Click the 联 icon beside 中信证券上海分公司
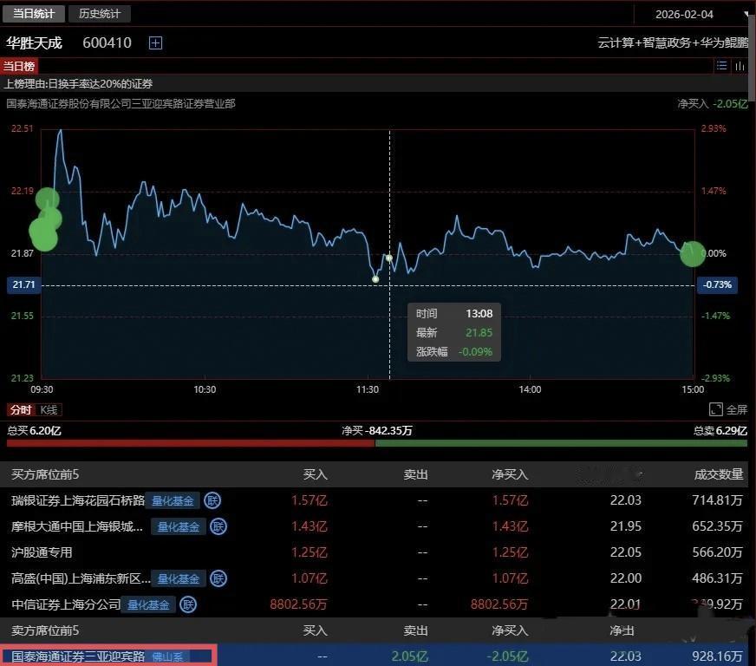The height and width of the screenshot is (666, 756). click(188, 604)
